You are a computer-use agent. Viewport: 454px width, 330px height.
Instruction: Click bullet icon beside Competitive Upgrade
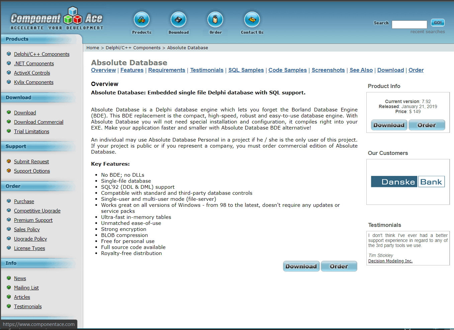[x=9, y=211]
